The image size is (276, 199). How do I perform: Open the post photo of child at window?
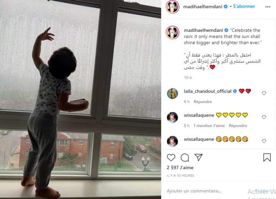pos(81,99)
